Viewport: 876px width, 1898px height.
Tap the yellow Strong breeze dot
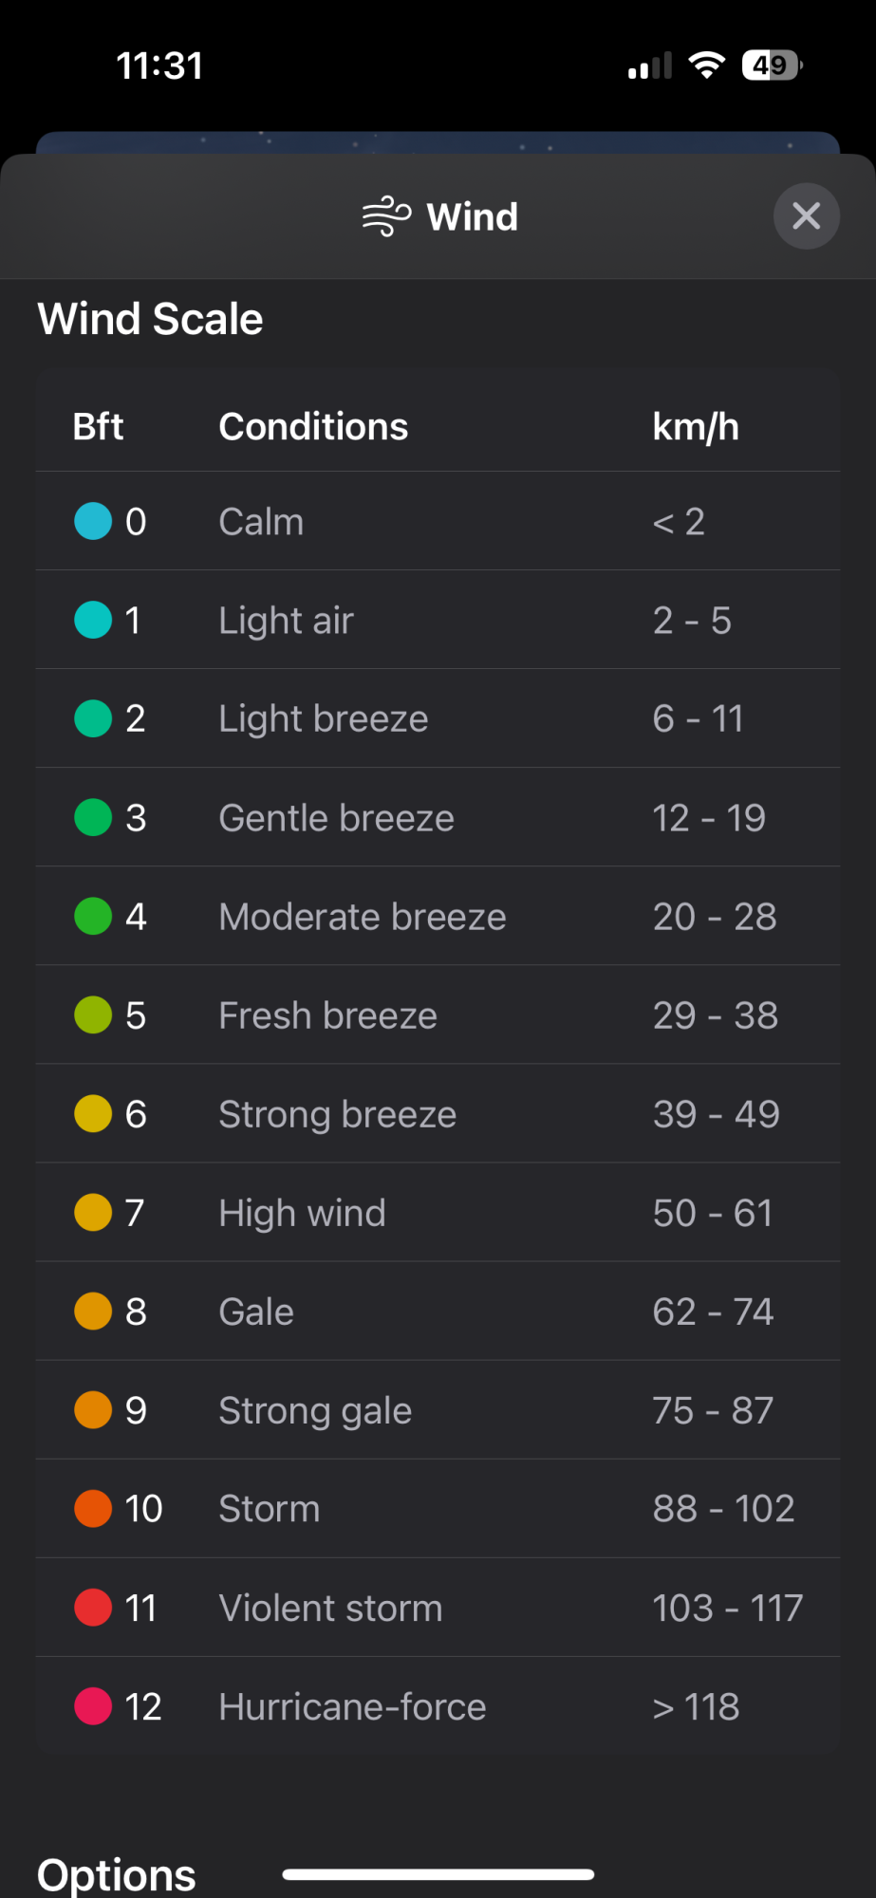pos(93,1113)
